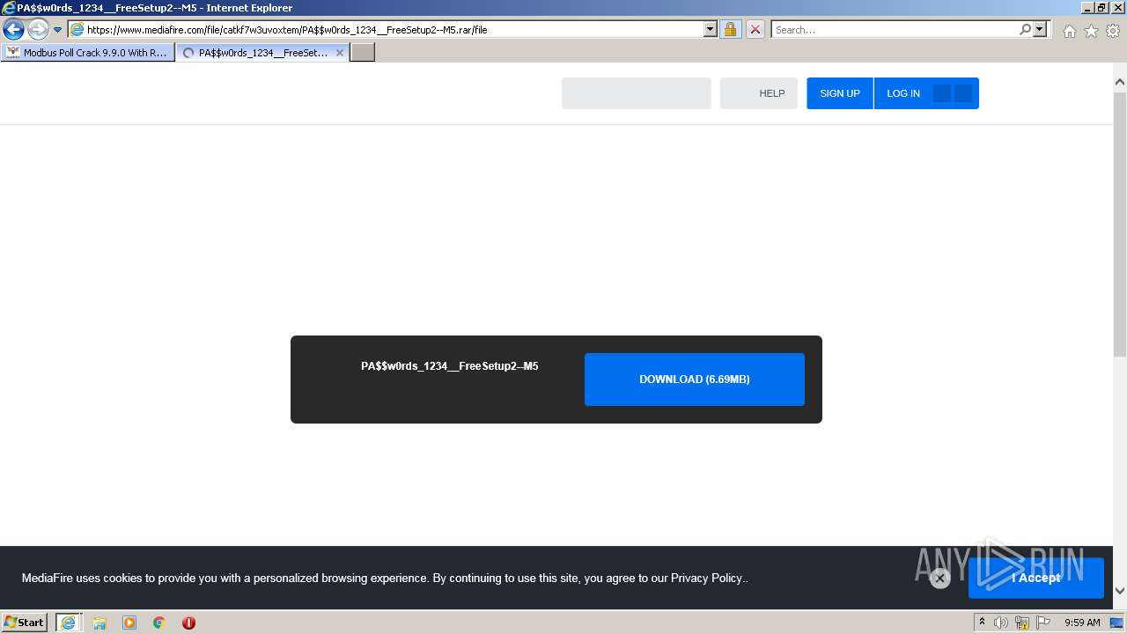
Task: Open a new blank tab
Action: point(363,53)
